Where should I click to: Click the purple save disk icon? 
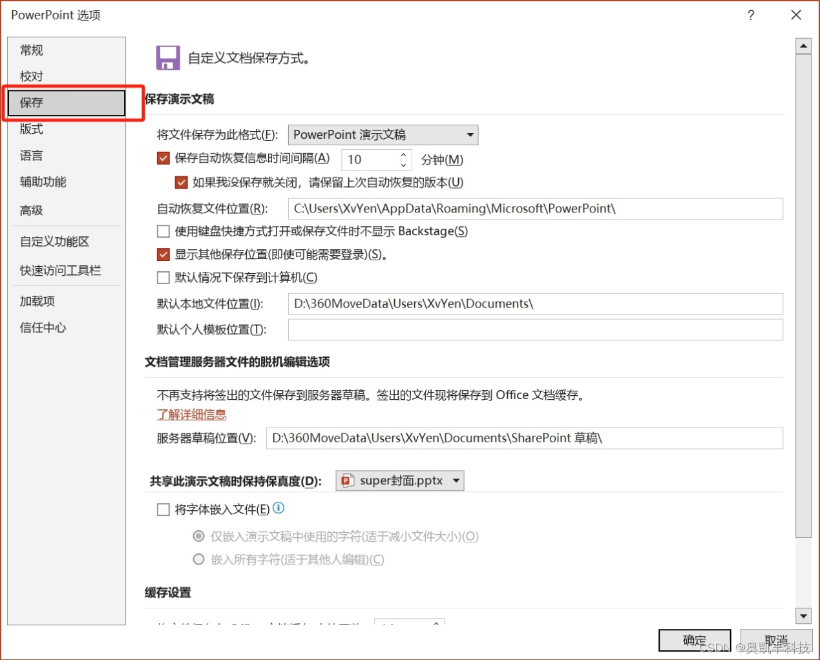pos(168,58)
